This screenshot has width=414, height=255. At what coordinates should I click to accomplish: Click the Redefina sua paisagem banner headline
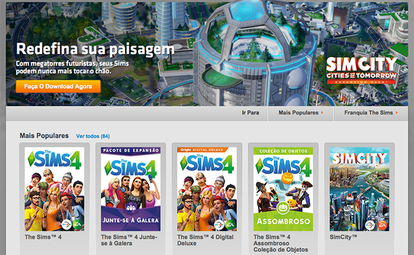click(x=96, y=50)
